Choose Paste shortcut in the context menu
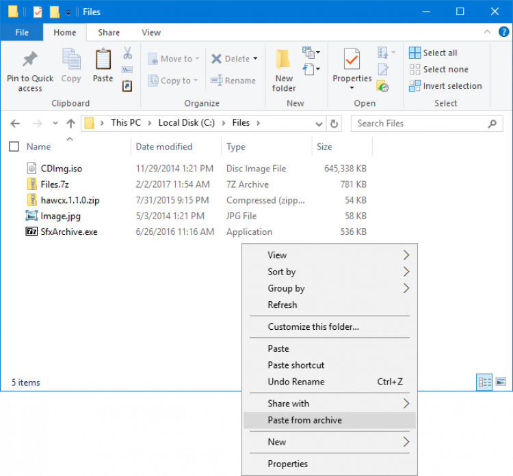The width and height of the screenshot is (513, 476). [x=330, y=365]
